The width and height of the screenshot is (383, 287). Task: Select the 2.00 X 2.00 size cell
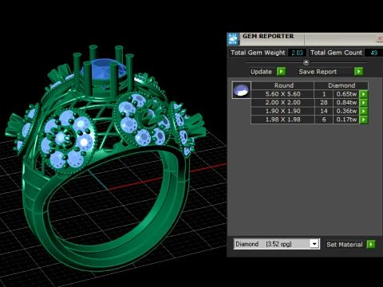(282, 103)
